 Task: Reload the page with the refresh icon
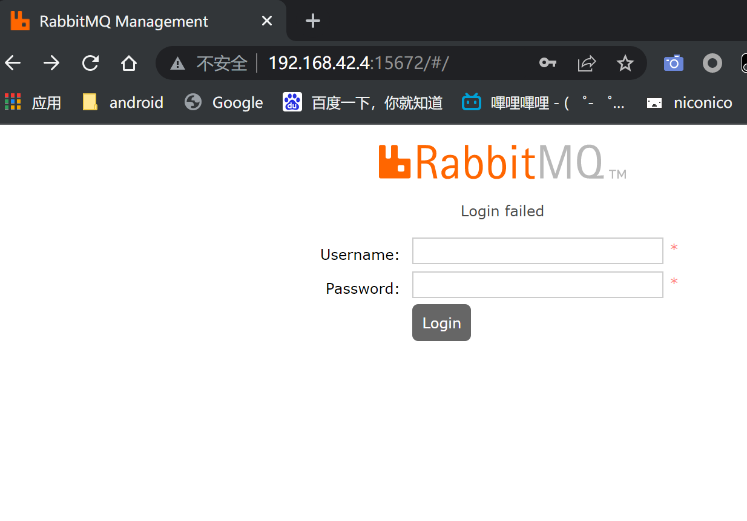[x=90, y=63]
